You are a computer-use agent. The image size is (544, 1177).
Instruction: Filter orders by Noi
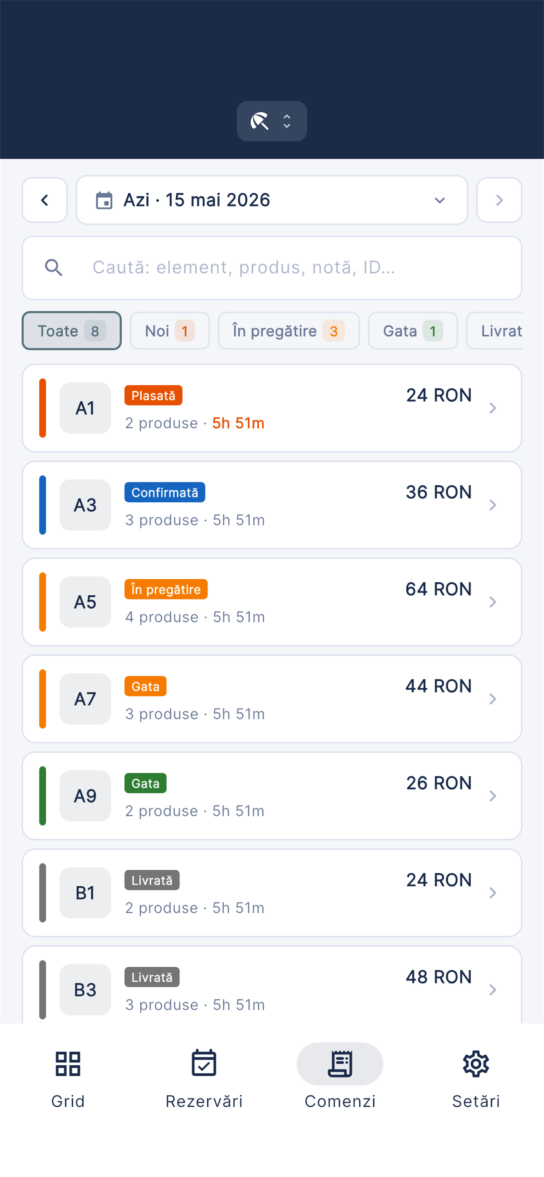(x=170, y=331)
